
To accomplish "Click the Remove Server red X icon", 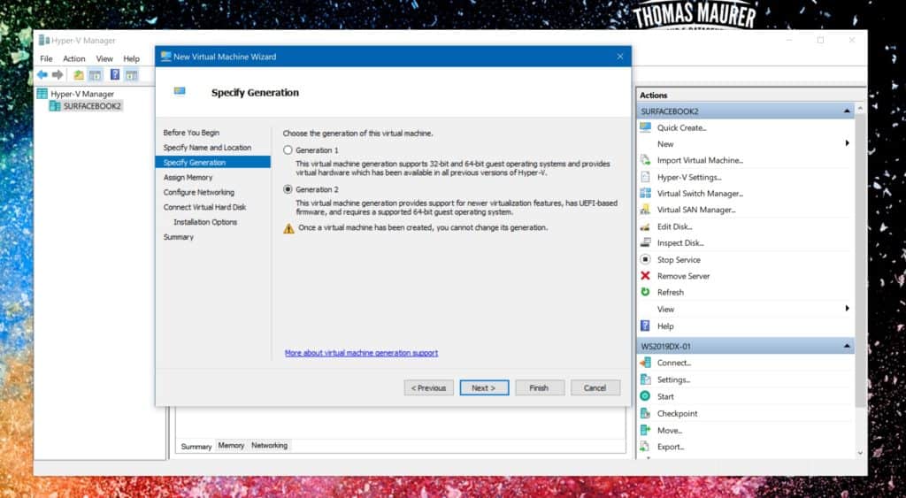I will pyautogui.click(x=645, y=276).
